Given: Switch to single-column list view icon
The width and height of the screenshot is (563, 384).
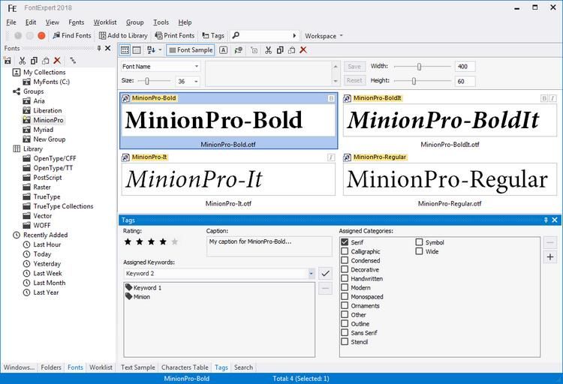Looking at the screenshot, I should tap(137, 50).
